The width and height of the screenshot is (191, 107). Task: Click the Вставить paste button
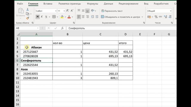pos(21,12)
